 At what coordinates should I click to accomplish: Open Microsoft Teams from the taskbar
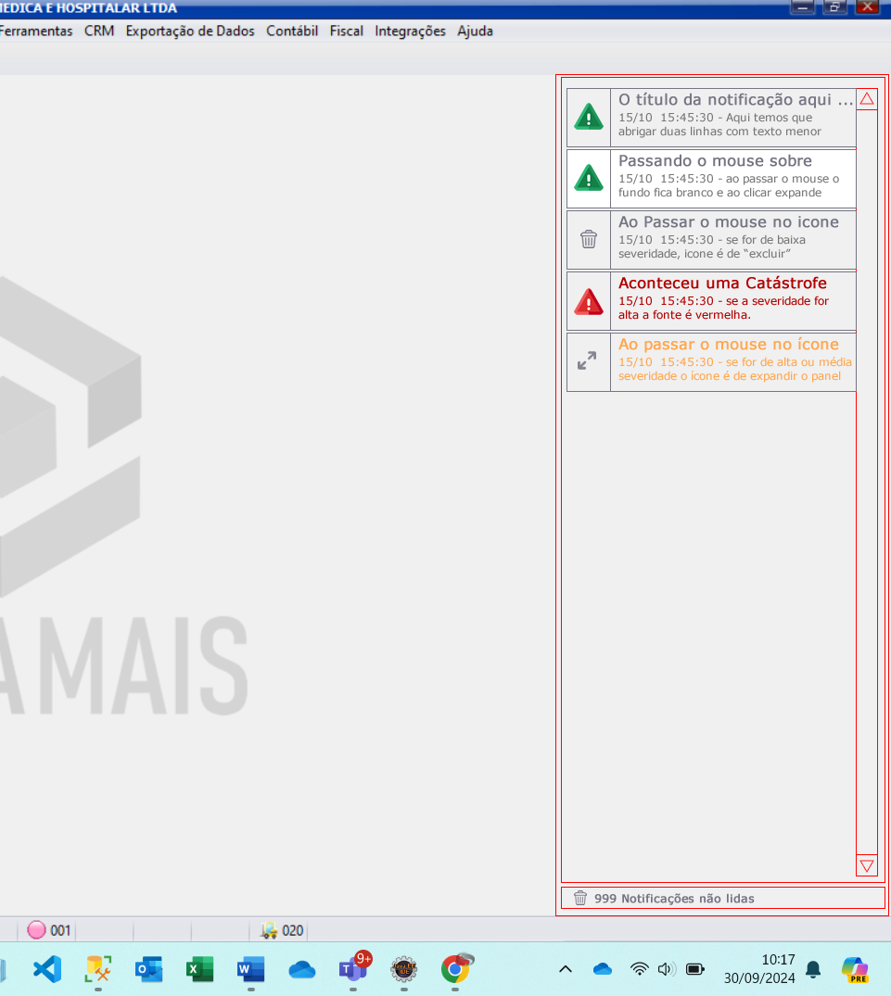coord(352,969)
